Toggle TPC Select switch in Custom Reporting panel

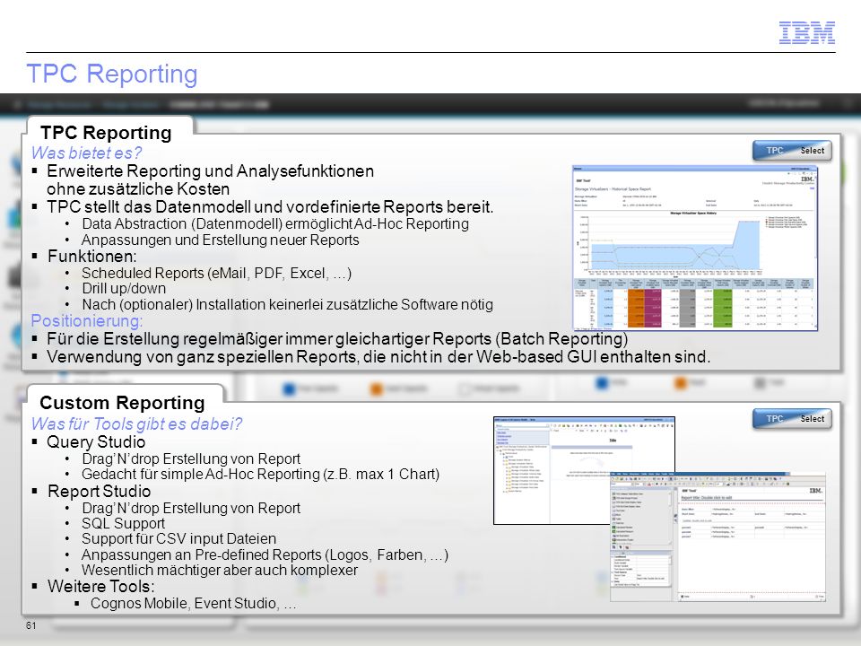(x=792, y=419)
